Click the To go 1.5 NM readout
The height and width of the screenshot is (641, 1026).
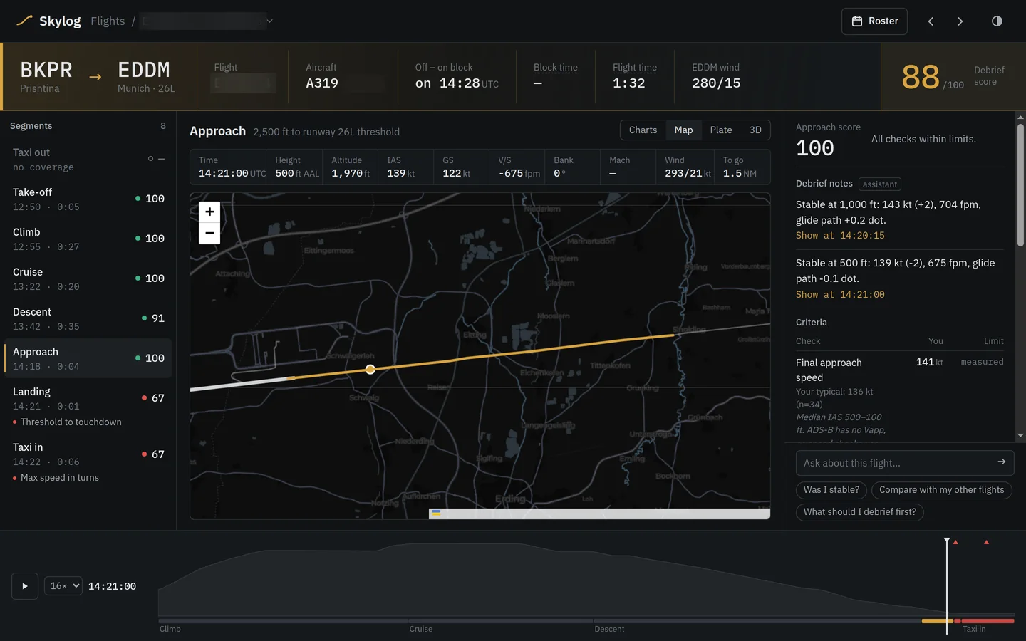click(742, 167)
